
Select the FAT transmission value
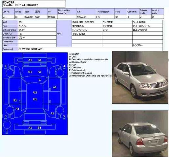tap(105, 17)
